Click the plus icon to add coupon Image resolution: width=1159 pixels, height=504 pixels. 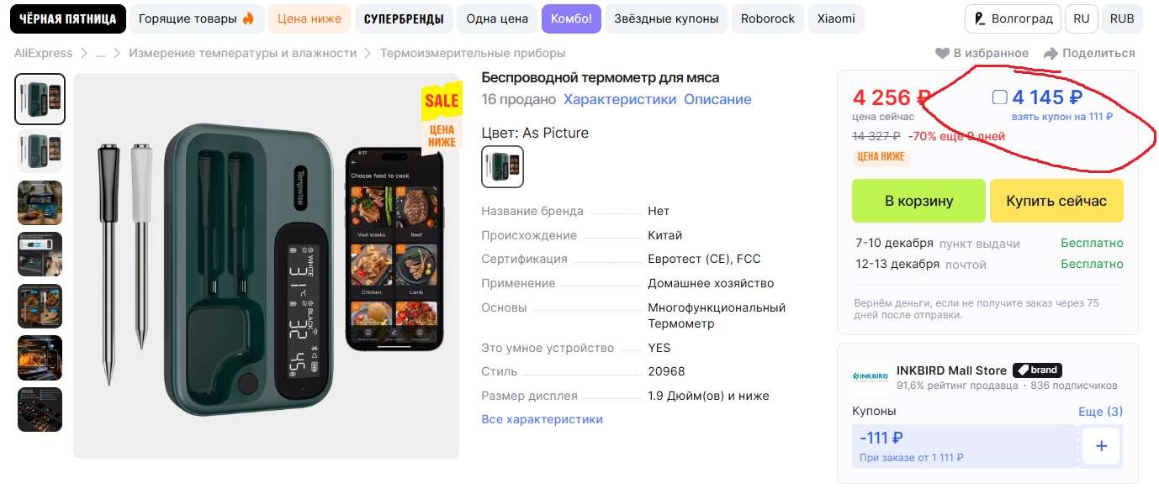[x=1101, y=446]
